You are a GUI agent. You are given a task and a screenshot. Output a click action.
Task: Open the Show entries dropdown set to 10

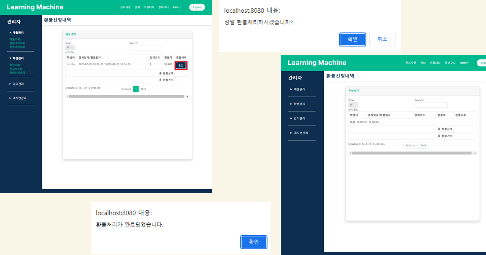(x=71, y=47)
